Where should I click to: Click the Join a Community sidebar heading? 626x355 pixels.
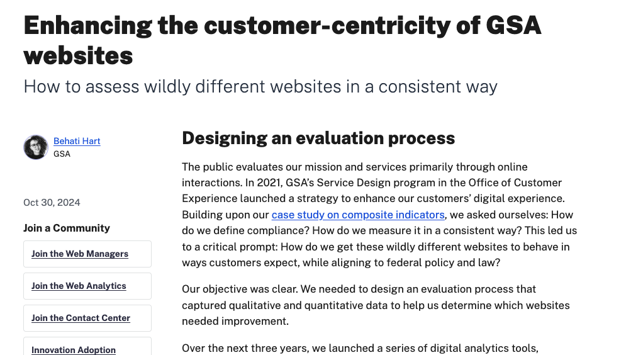coord(67,228)
